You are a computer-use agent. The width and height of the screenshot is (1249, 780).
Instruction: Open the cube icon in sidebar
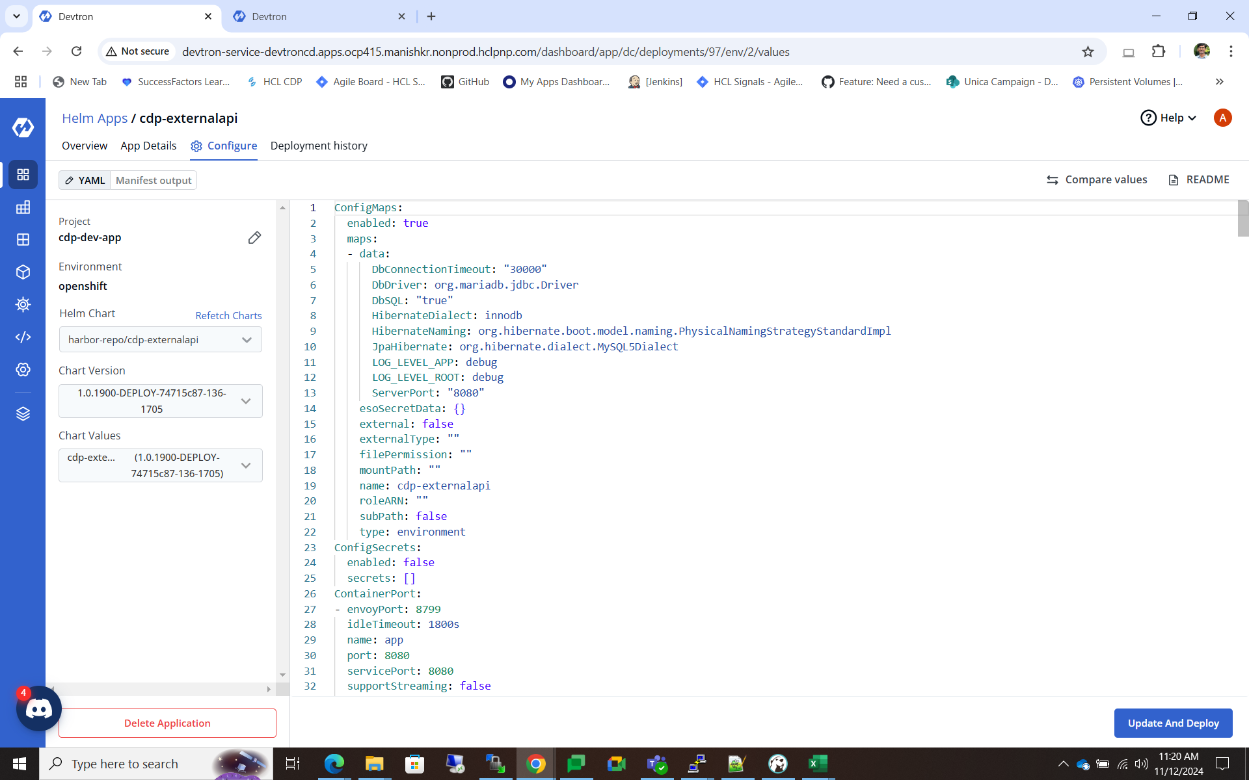[23, 272]
